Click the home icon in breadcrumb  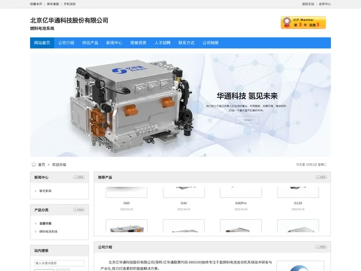point(34,164)
